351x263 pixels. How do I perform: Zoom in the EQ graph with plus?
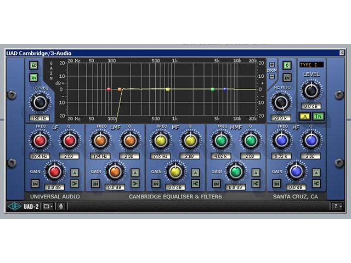click(272, 65)
